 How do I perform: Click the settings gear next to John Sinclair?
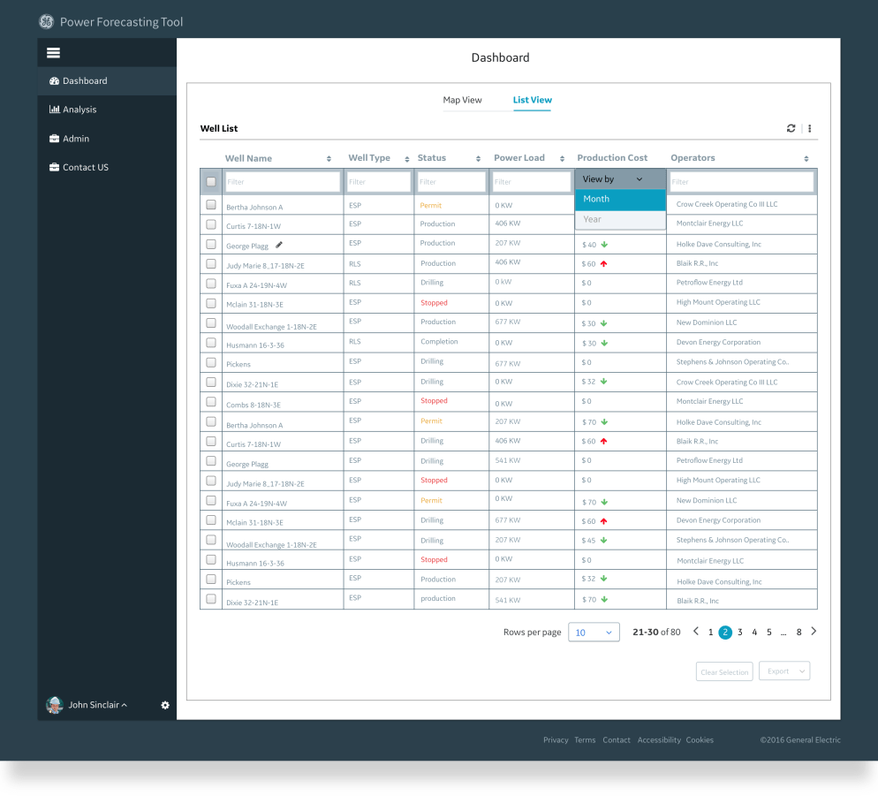coord(164,705)
